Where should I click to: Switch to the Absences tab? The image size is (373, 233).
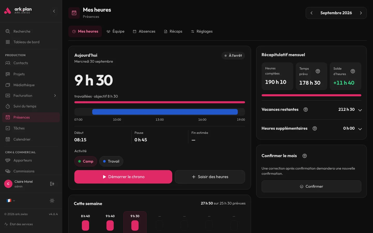click(144, 31)
